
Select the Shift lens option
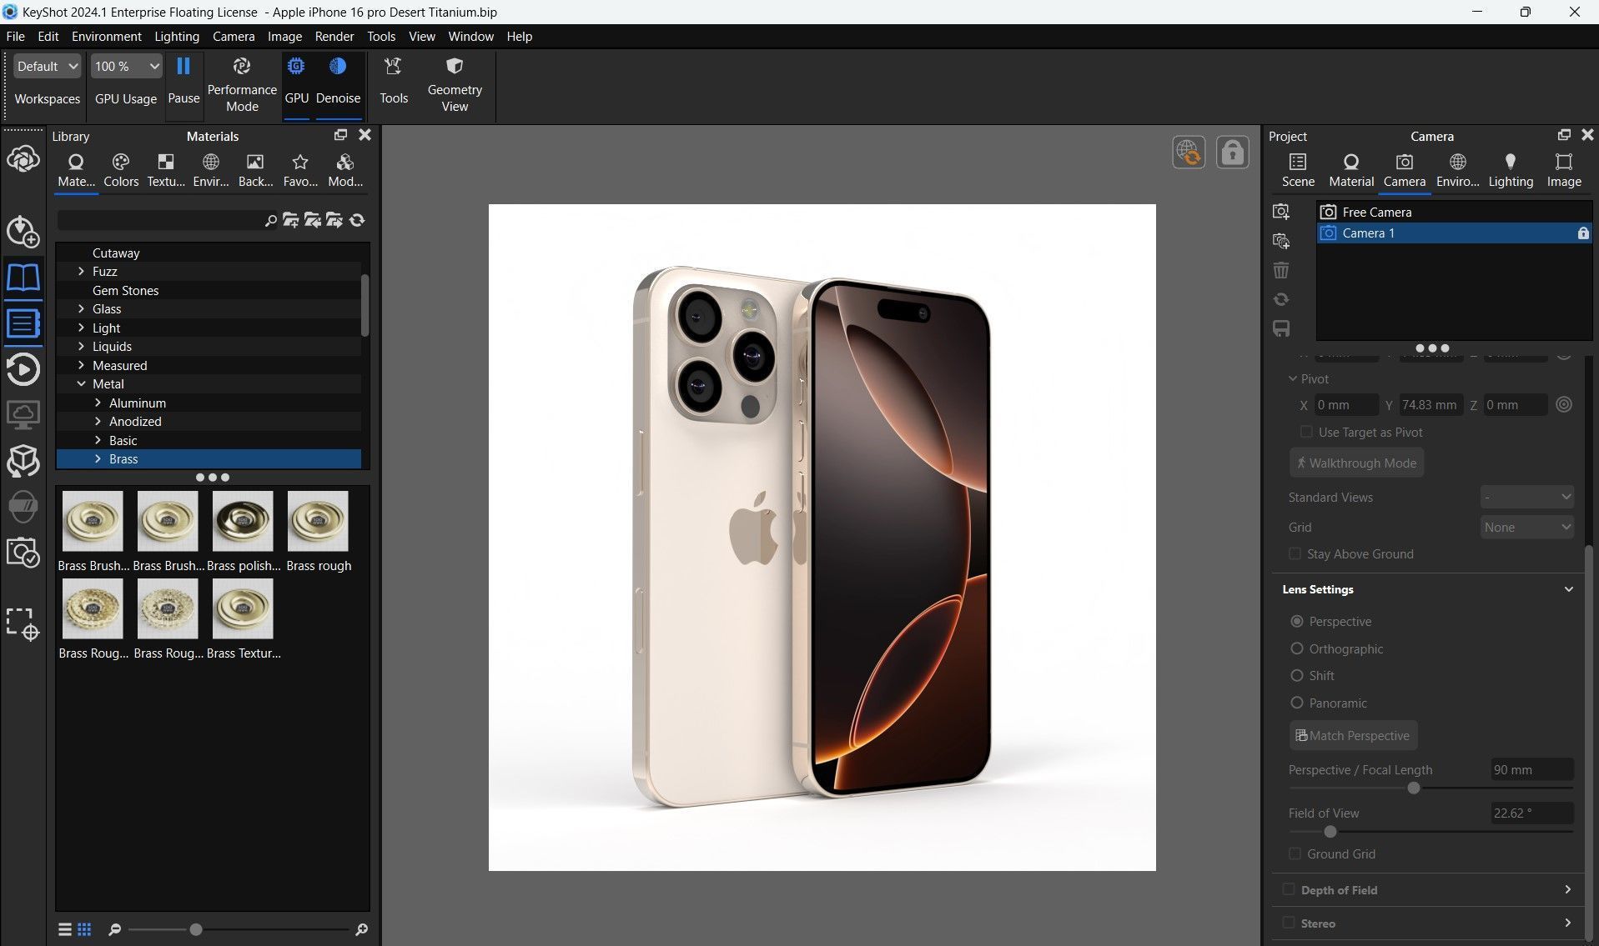click(1296, 675)
